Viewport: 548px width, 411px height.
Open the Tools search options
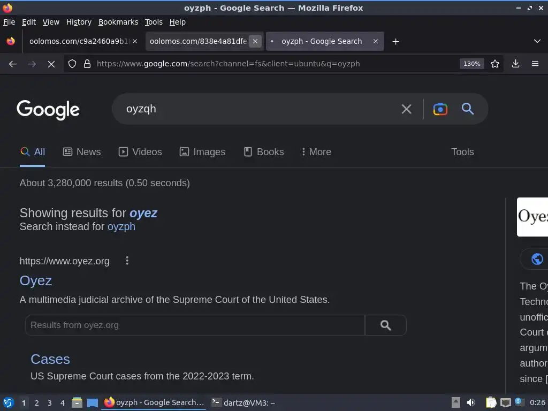pos(462,152)
